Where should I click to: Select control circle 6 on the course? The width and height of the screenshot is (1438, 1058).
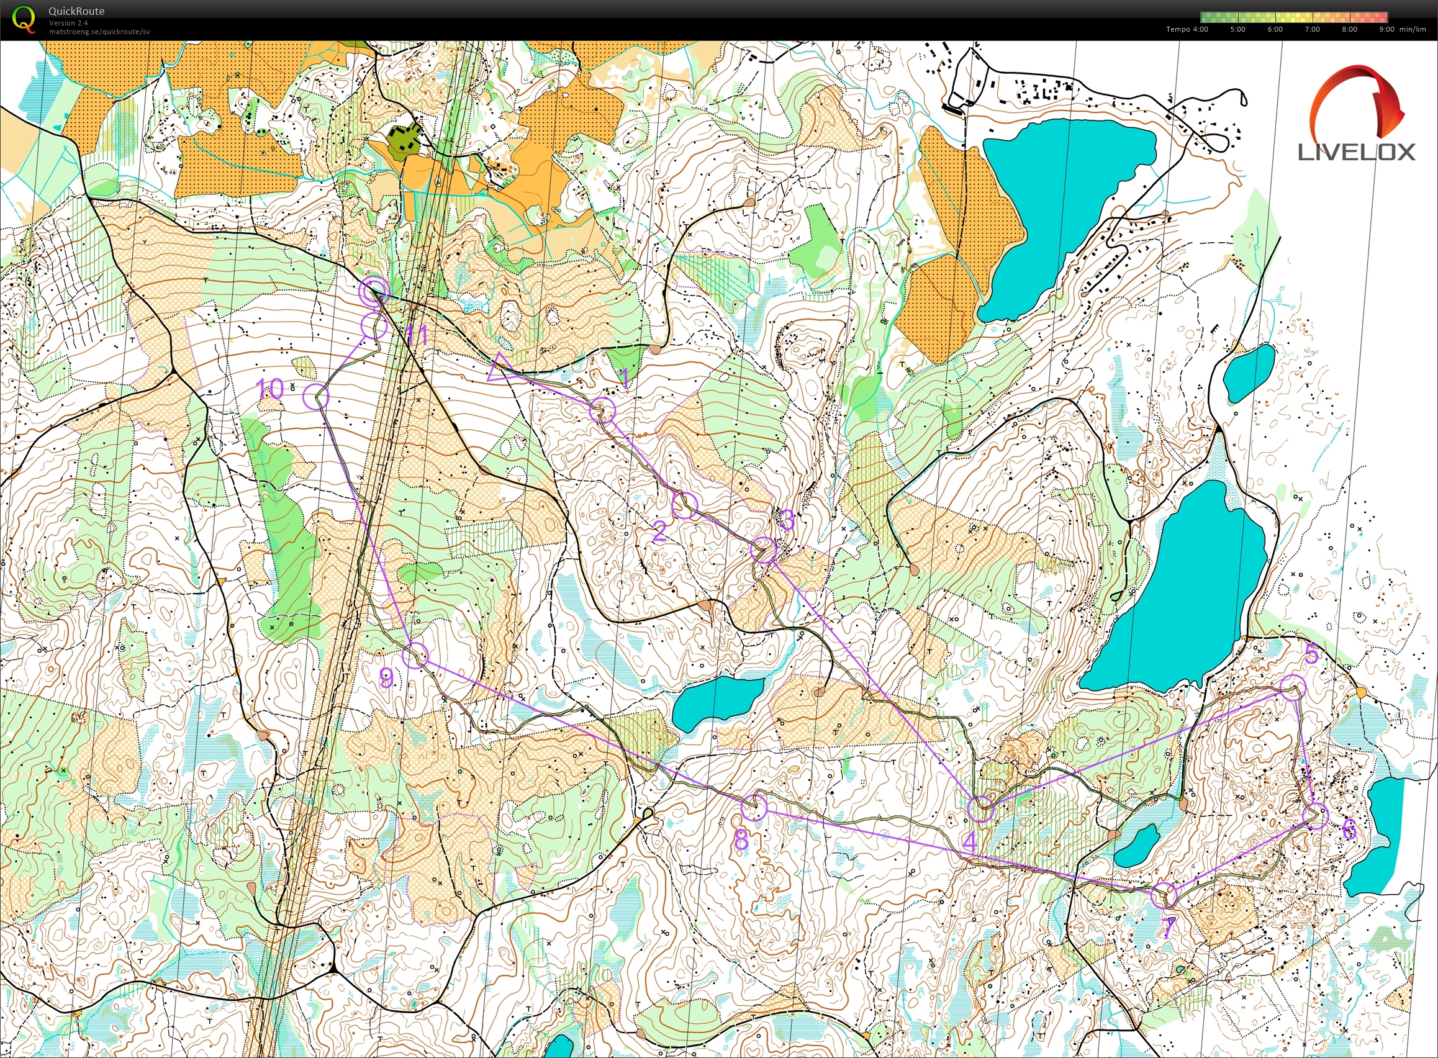pos(1316,816)
